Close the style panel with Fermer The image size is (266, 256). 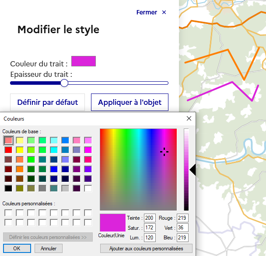coord(151,12)
